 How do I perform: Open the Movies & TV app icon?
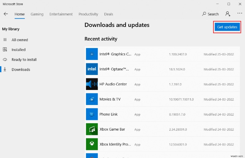coord(92,99)
